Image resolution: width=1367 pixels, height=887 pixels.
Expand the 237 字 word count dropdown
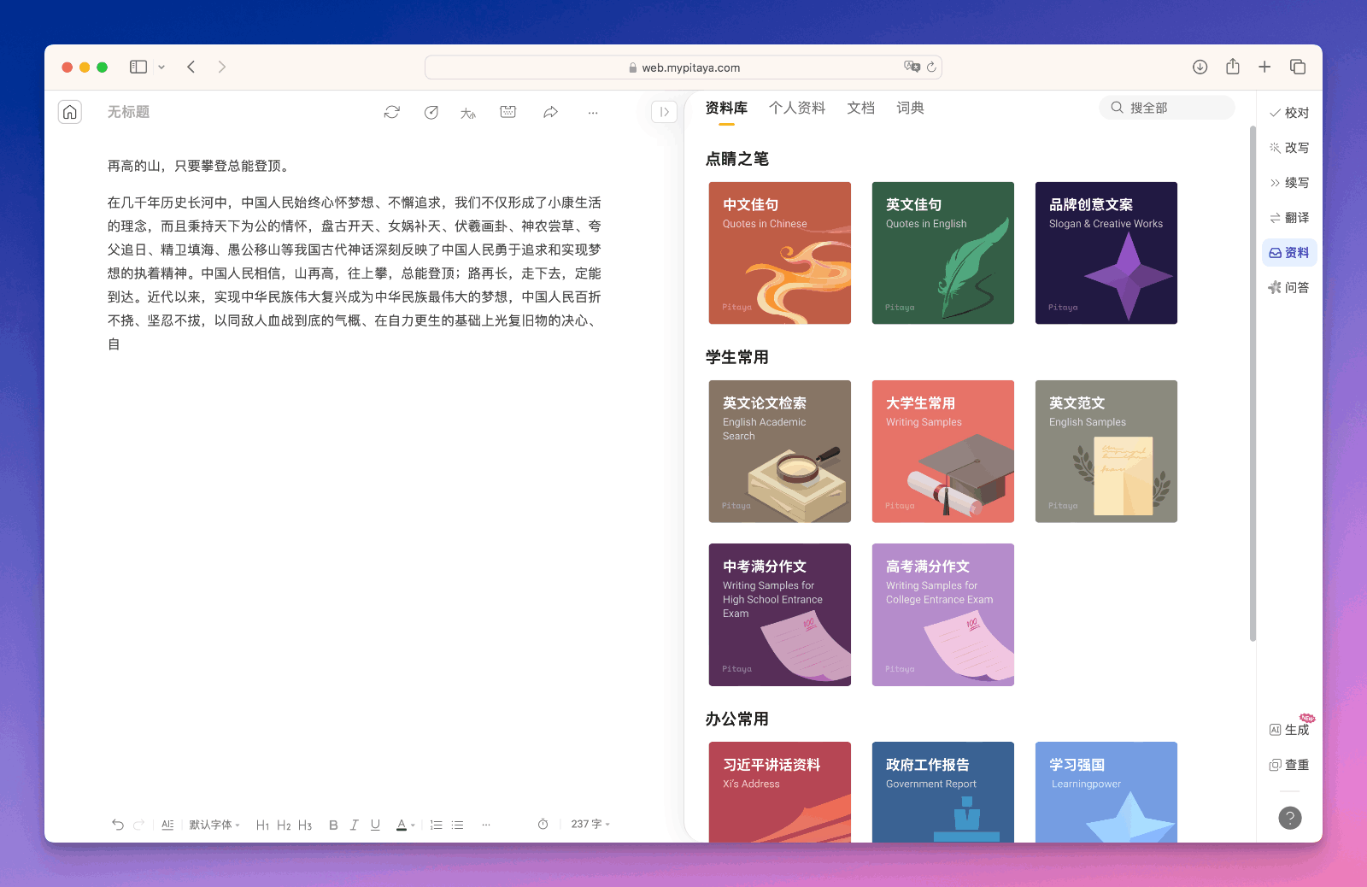pos(590,824)
